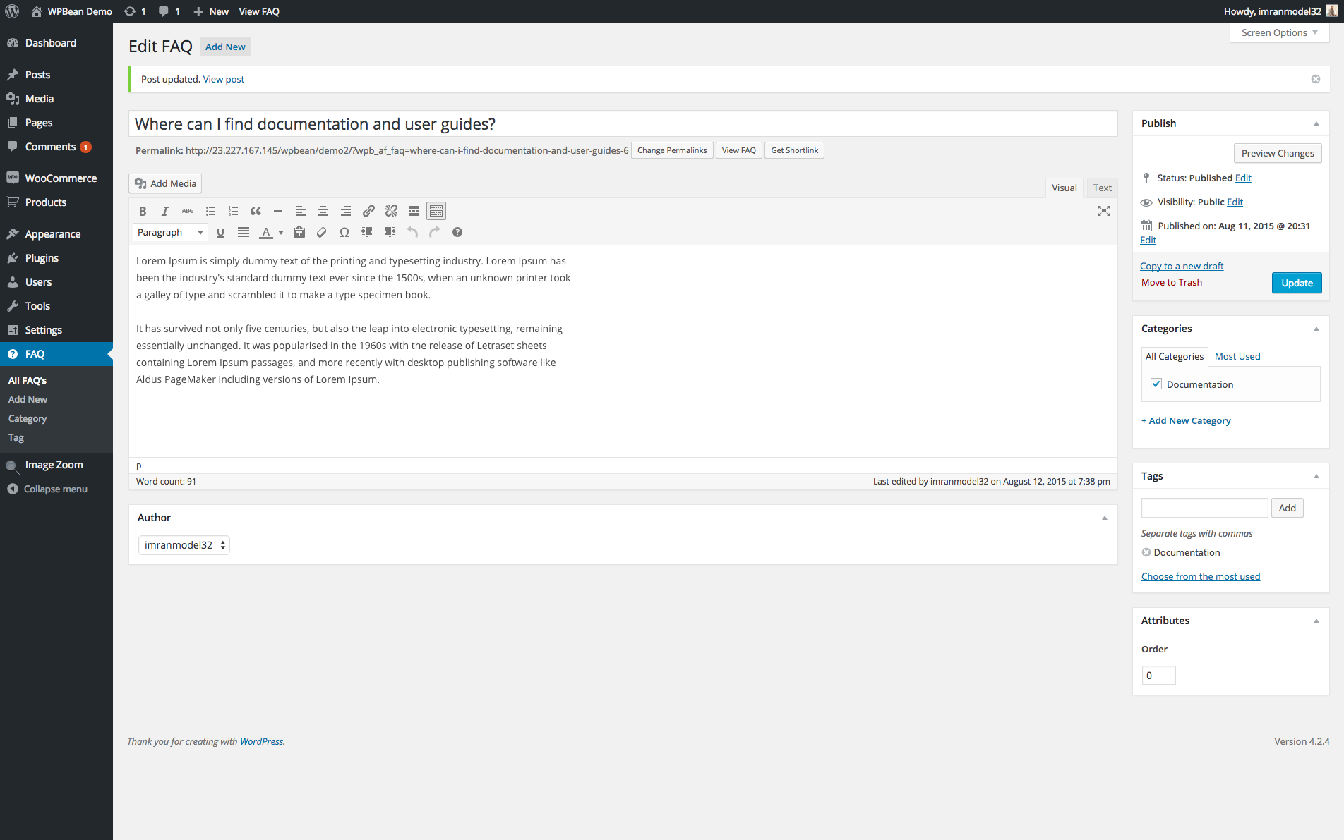Expand the Screen Options panel
1344x840 pixels.
tap(1279, 32)
